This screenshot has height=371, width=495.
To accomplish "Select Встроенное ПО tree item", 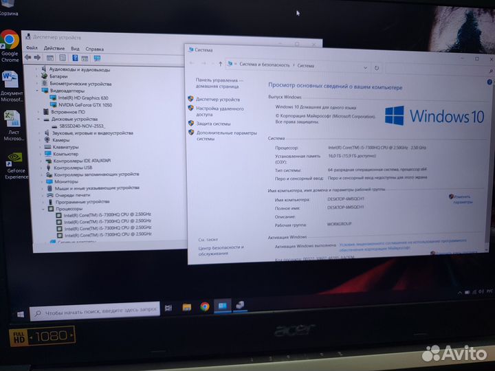I will (x=68, y=112).
